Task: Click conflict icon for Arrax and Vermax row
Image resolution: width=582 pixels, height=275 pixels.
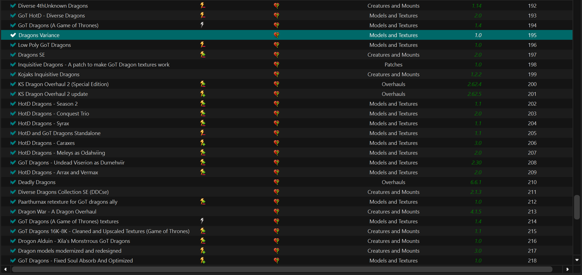Action: coord(202,172)
